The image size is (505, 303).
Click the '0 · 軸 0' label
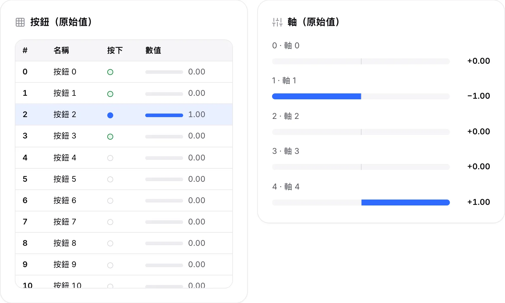tap(286, 45)
